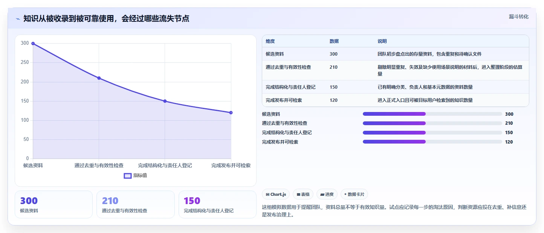Click the progress value 120 beside 完成发布并可检索 bar
544x233 pixels.
[x=509, y=142]
